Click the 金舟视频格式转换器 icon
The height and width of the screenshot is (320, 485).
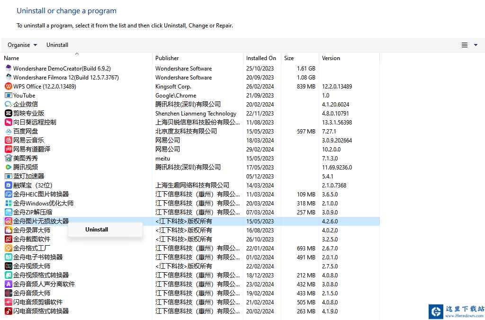point(9,275)
